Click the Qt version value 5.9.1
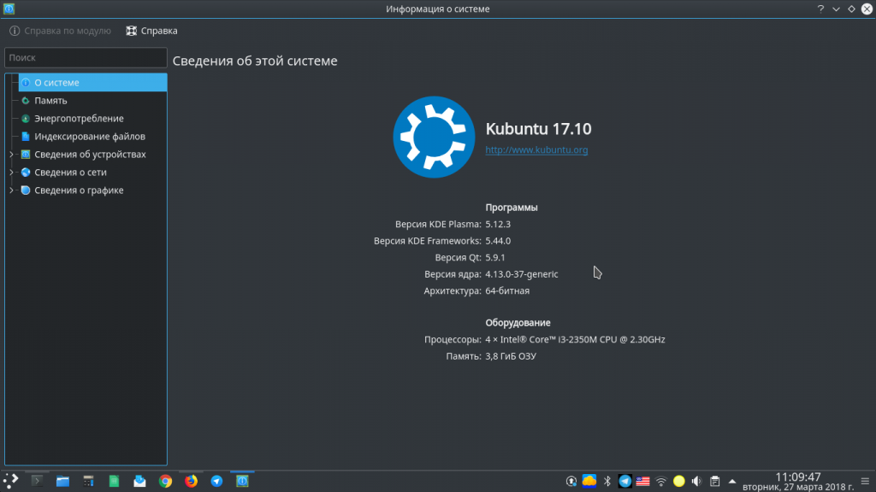 tap(495, 258)
